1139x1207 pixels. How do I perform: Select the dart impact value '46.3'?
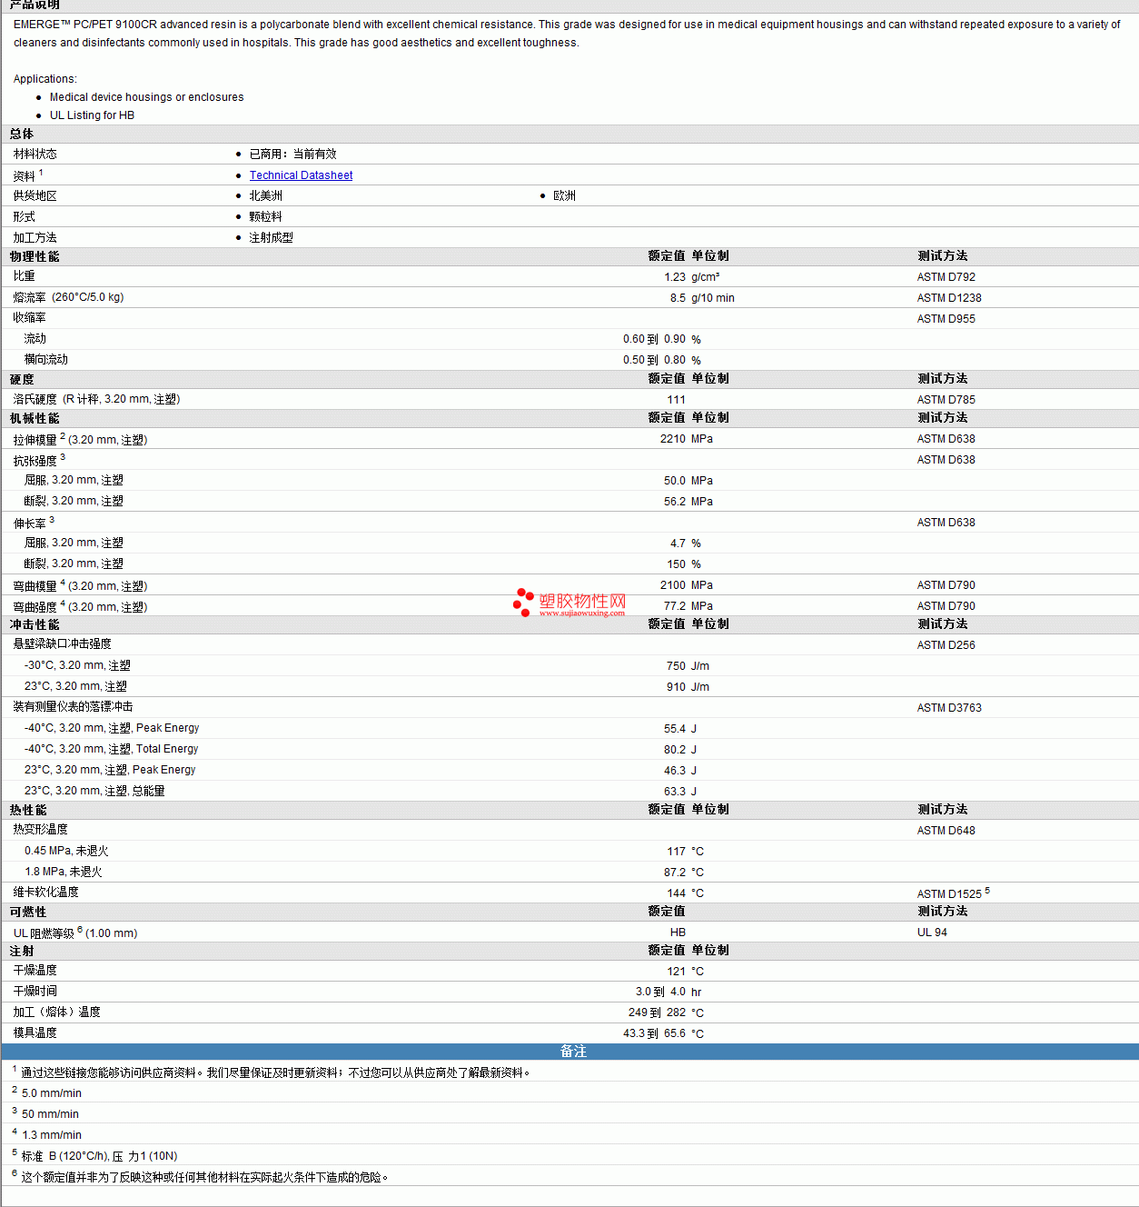(675, 771)
